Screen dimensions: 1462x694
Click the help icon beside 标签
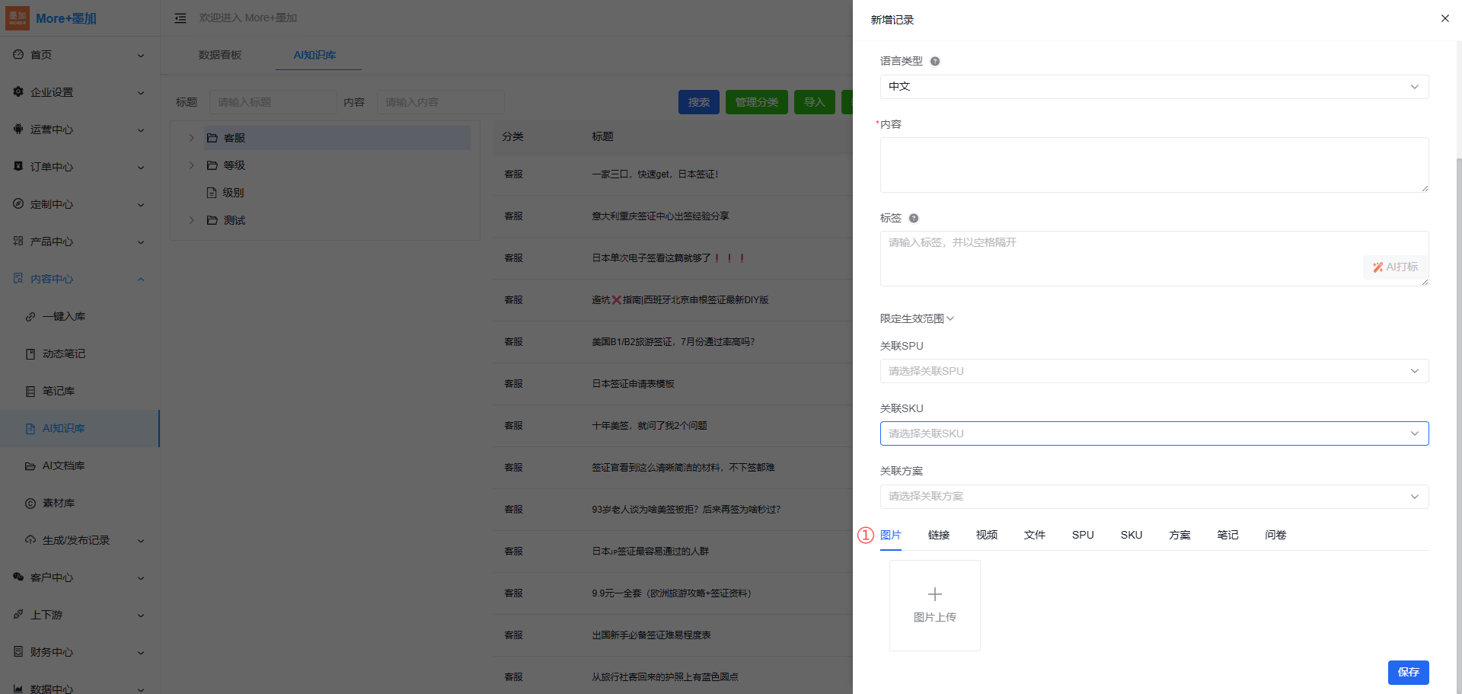[x=914, y=219]
